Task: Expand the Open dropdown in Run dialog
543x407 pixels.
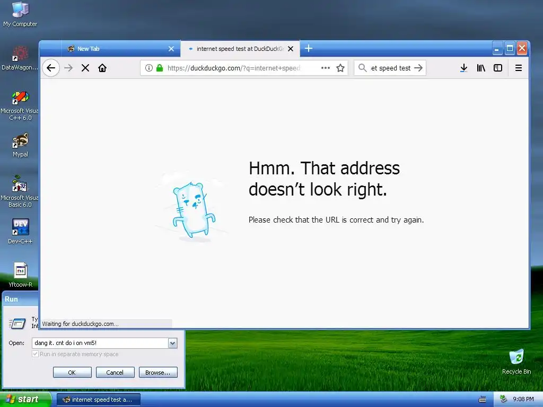Action: coord(172,343)
